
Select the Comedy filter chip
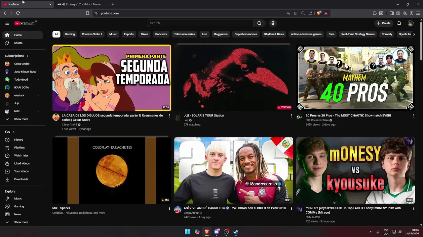pos(387,34)
